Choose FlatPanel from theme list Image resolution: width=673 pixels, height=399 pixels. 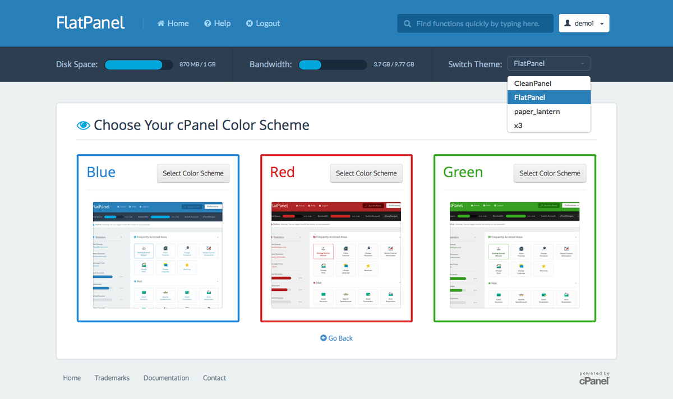548,98
